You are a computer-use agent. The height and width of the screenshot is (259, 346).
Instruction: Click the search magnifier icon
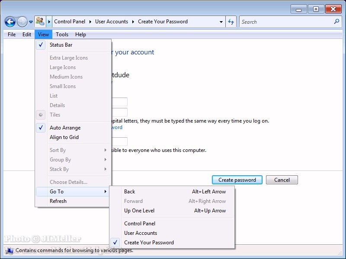337,22
